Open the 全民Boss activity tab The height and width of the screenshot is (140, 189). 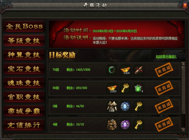click(x=24, y=27)
